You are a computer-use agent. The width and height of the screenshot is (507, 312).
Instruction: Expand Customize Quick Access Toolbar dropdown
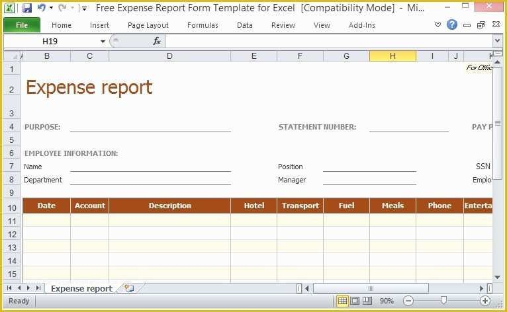click(83, 9)
